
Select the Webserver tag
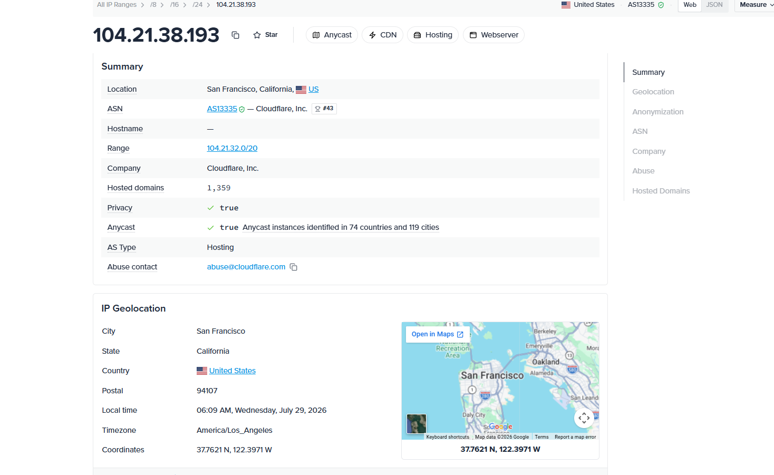pyautogui.click(x=494, y=35)
